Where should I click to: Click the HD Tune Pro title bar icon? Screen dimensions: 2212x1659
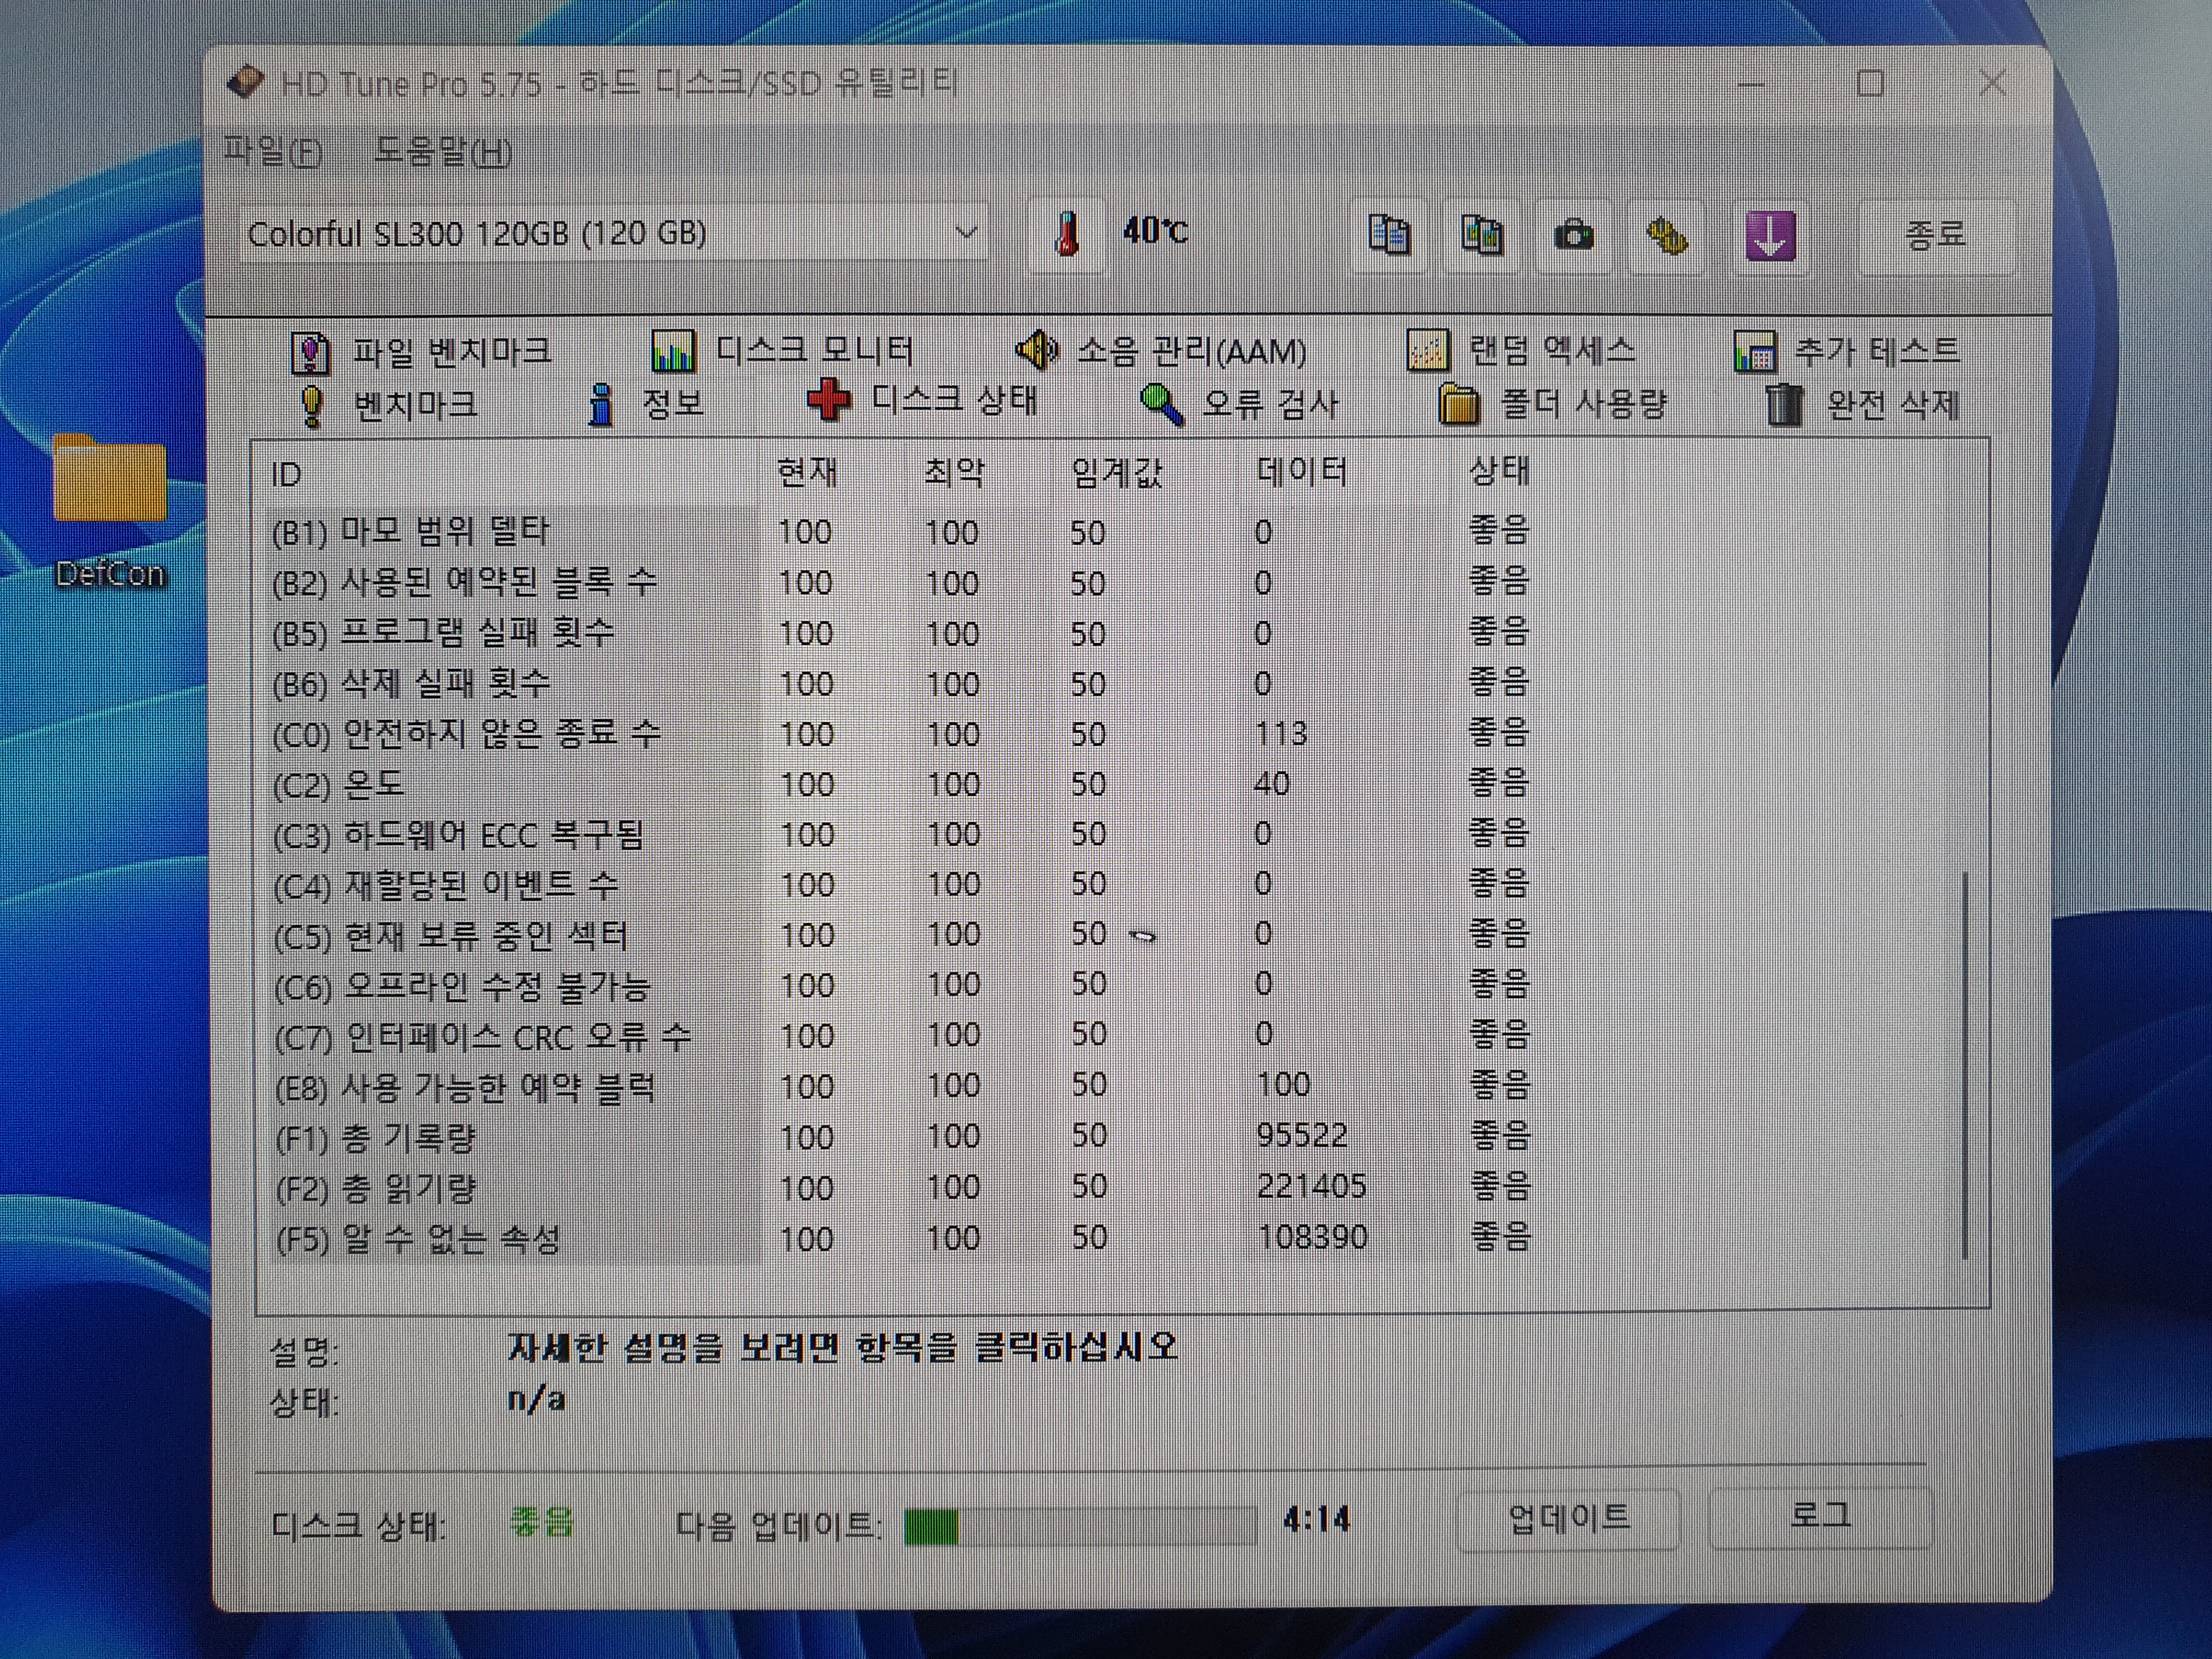[245, 82]
